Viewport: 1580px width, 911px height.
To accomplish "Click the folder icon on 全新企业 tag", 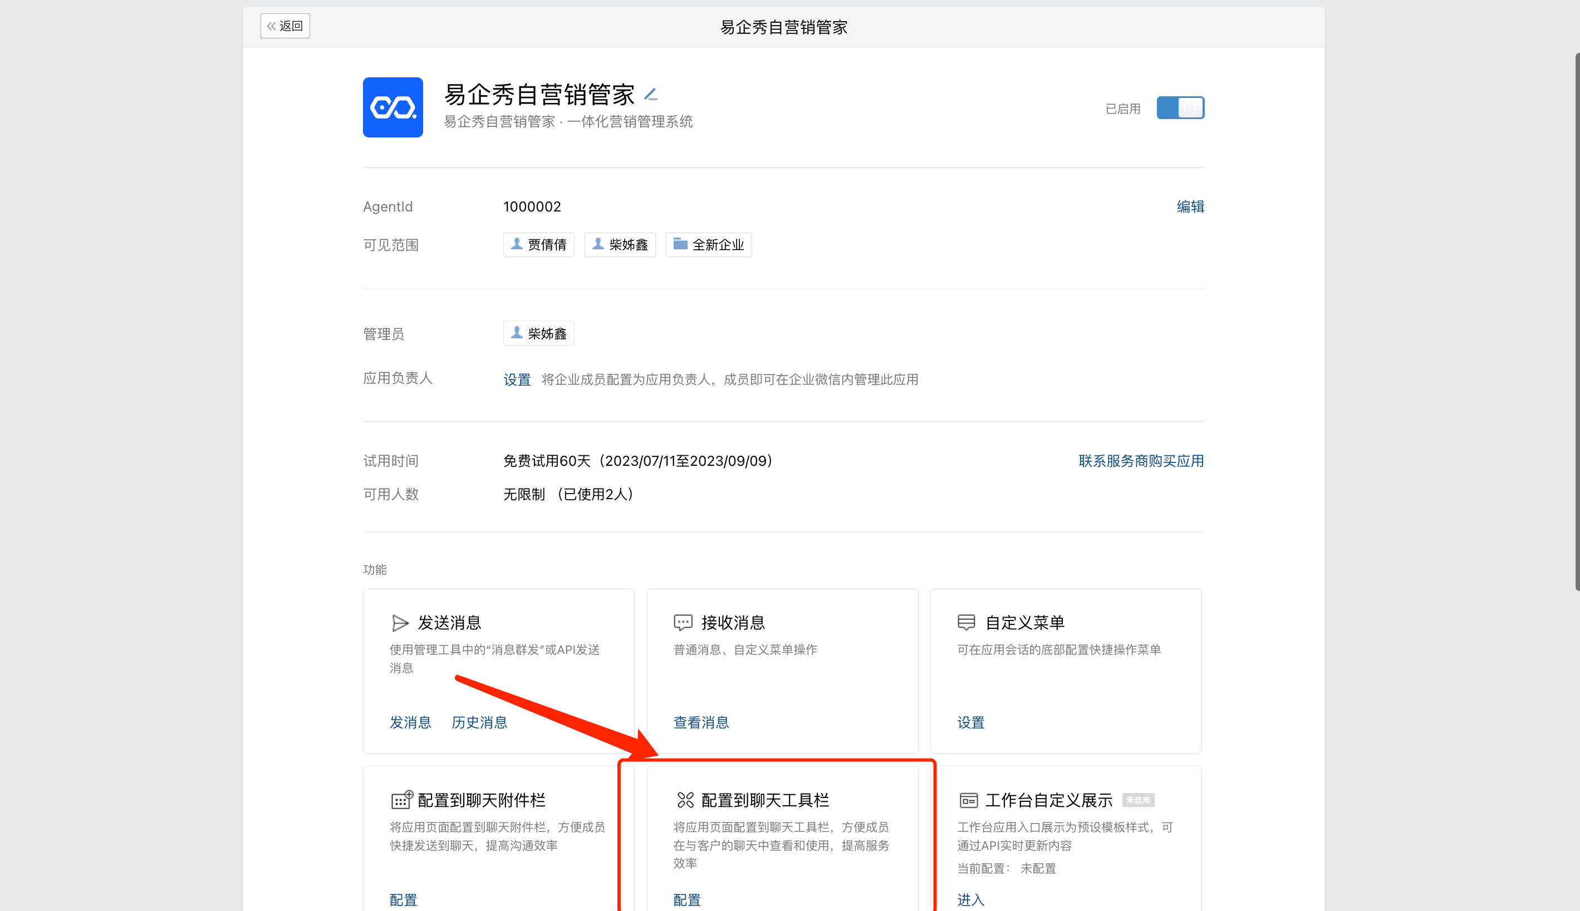I will 680,243.
